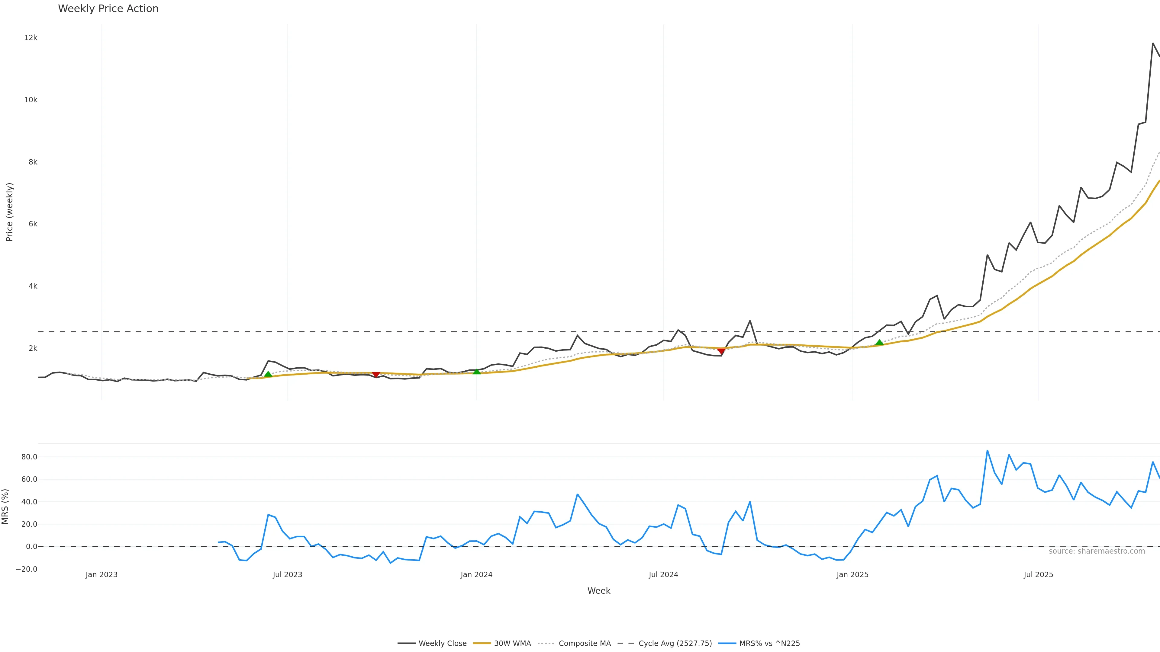Click the green triangle marker near June 2023
The width and height of the screenshot is (1160, 652).
(268, 374)
